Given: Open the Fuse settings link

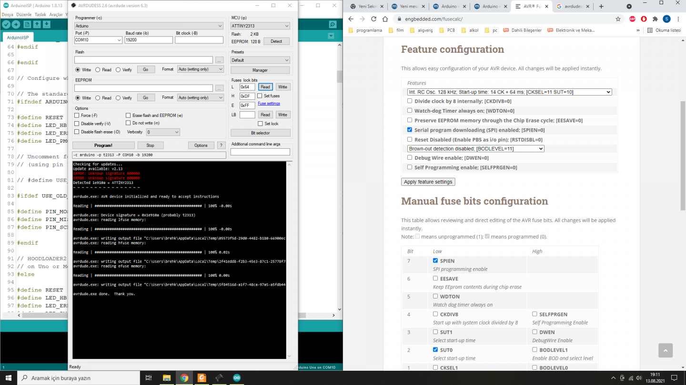Looking at the screenshot, I should [x=269, y=104].
